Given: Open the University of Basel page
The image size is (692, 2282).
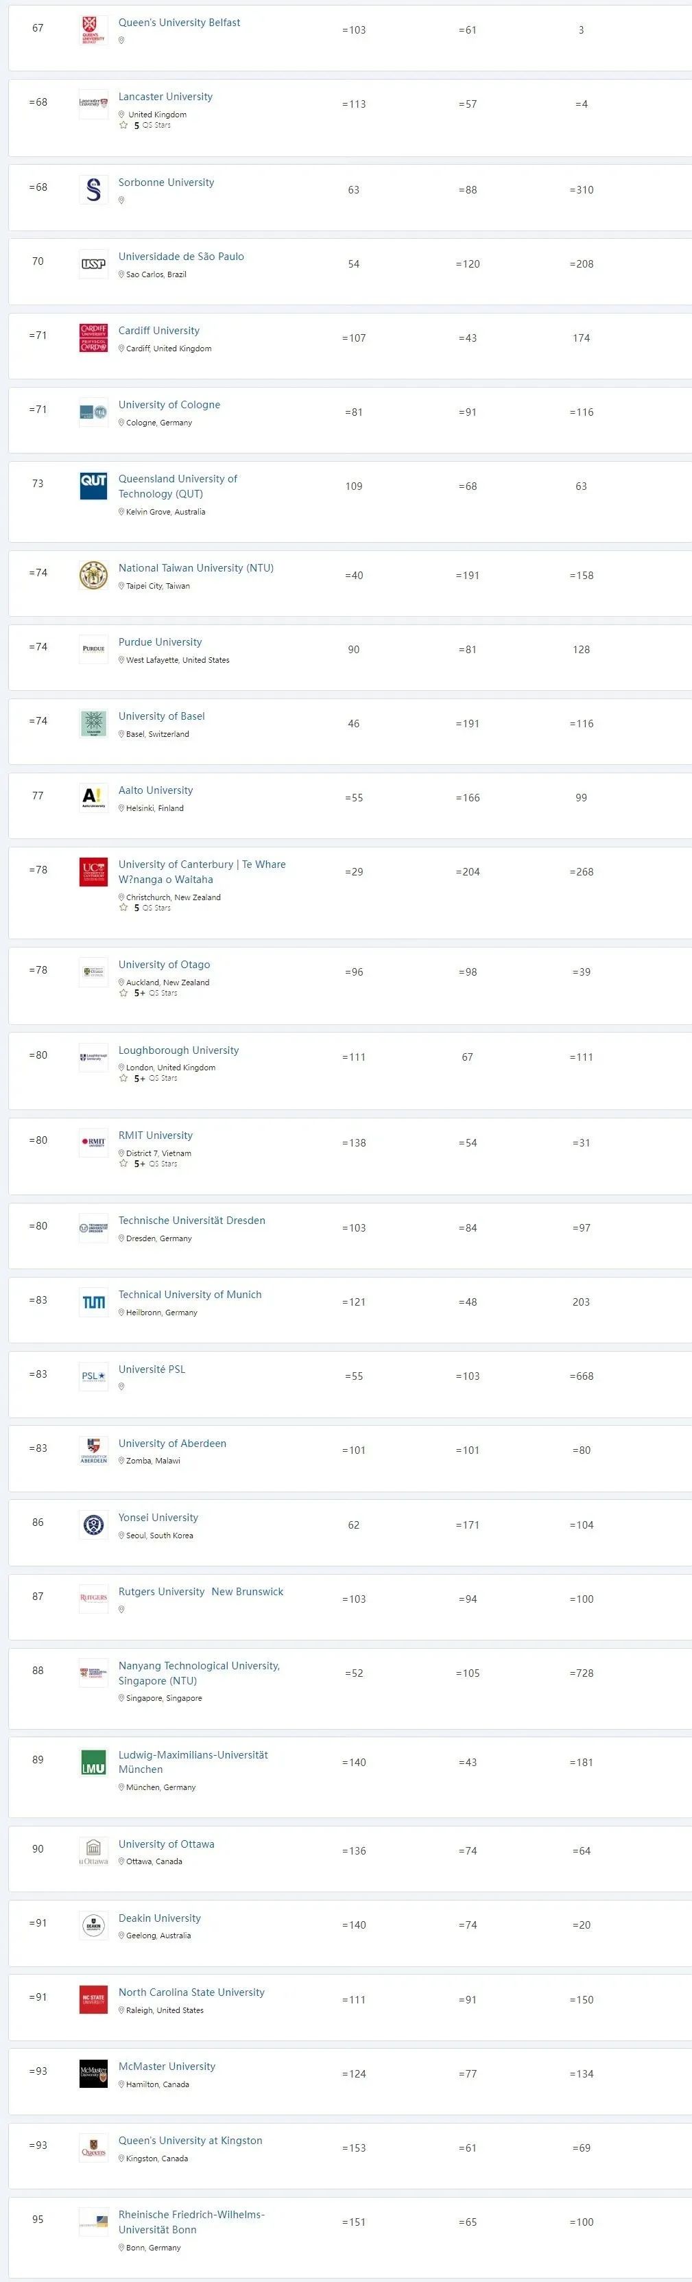Looking at the screenshot, I should pos(161,716).
